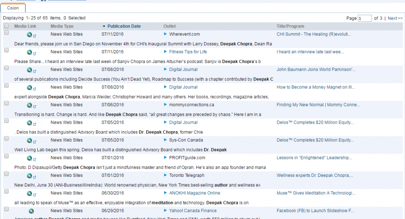Image resolution: width=405 pixels, height=219 pixels.
Task: Open 'How to Become a Money Magnet' link
Action: (x=316, y=87)
